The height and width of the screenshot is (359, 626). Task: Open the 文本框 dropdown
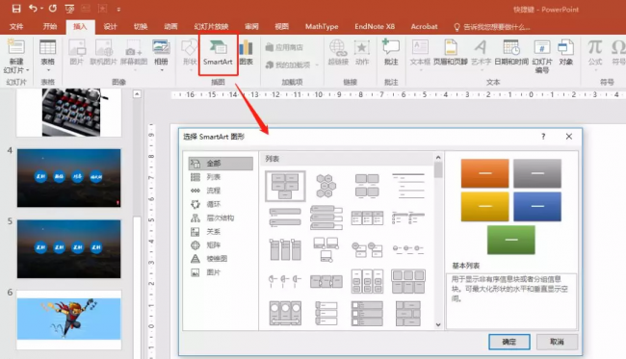[420, 54]
